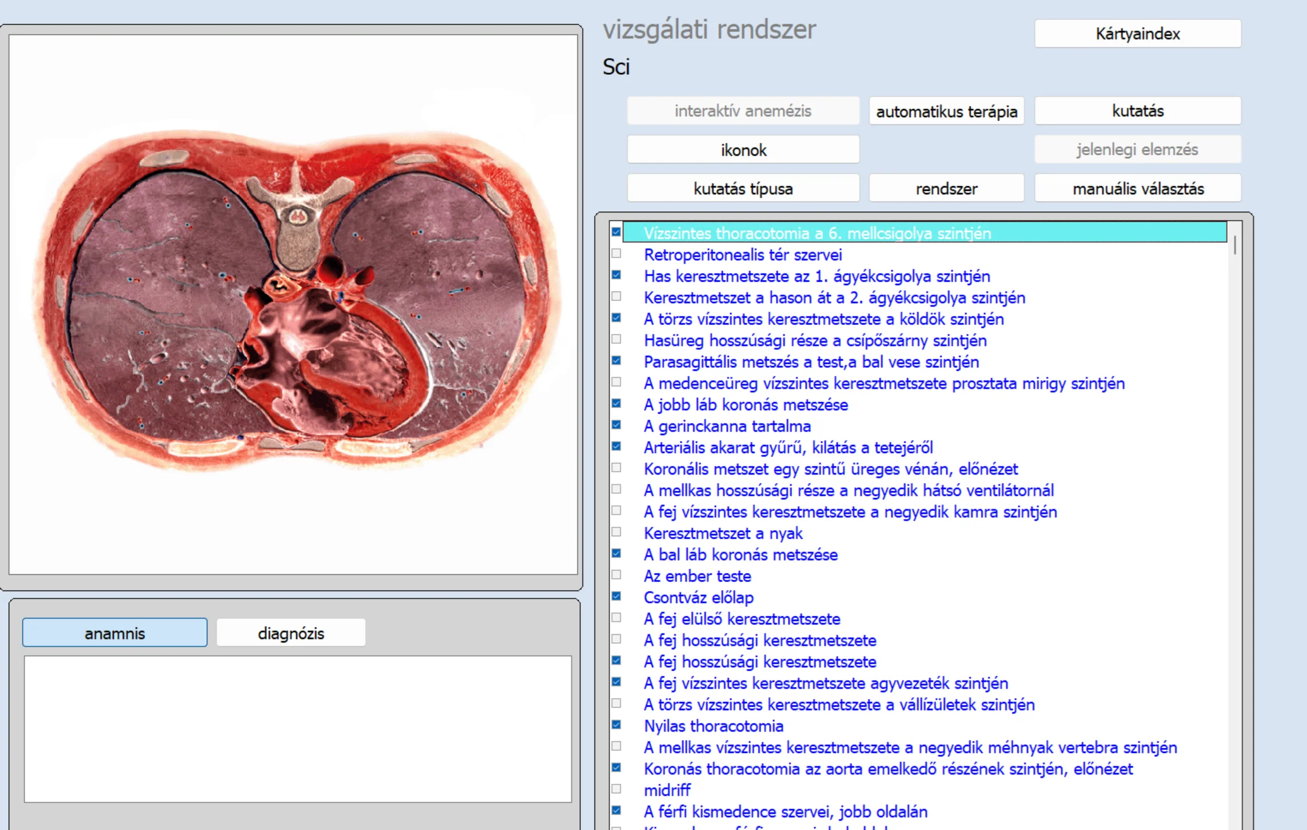Choose A jobb láb koronás metszése entry

746,405
